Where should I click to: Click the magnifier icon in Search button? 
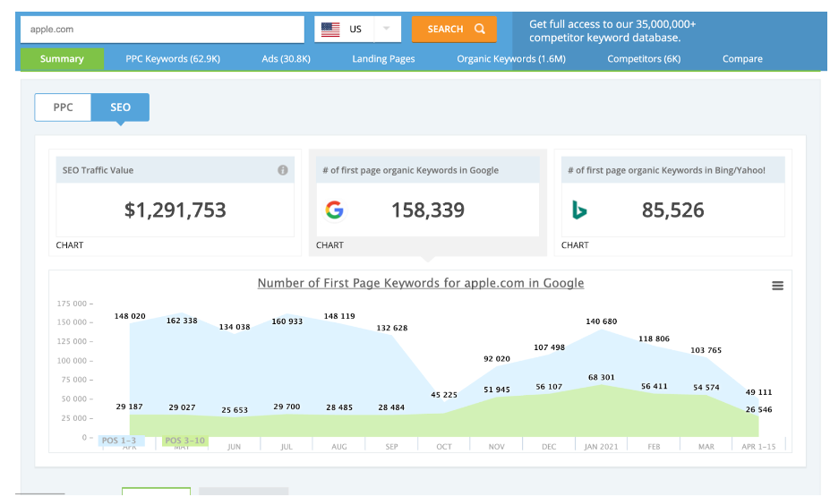click(480, 30)
